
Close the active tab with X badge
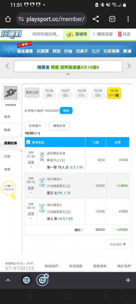pyautogui.click(x=47, y=276)
